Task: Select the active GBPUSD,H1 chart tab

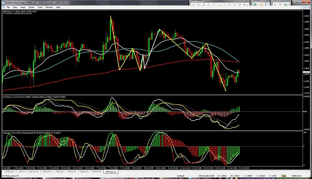Action: [111, 172]
